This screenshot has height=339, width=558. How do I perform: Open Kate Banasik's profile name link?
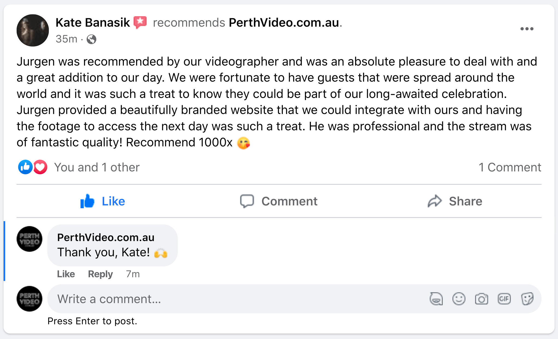(x=93, y=23)
